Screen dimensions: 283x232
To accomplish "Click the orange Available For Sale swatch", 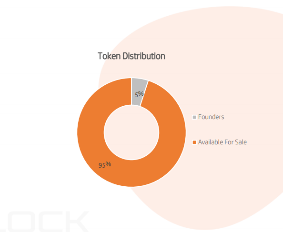I will coord(194,142).
